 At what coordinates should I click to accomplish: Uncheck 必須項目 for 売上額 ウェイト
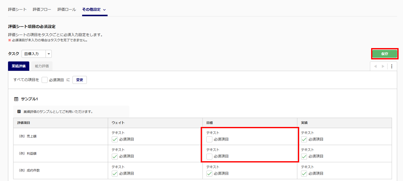115,139
